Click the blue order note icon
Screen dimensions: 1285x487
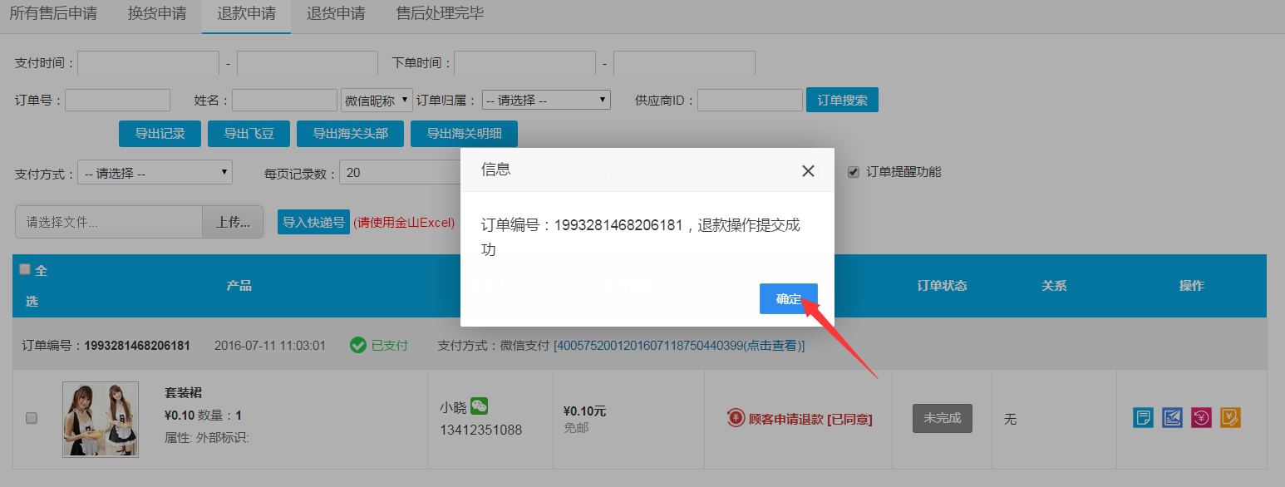[1144, 418]
